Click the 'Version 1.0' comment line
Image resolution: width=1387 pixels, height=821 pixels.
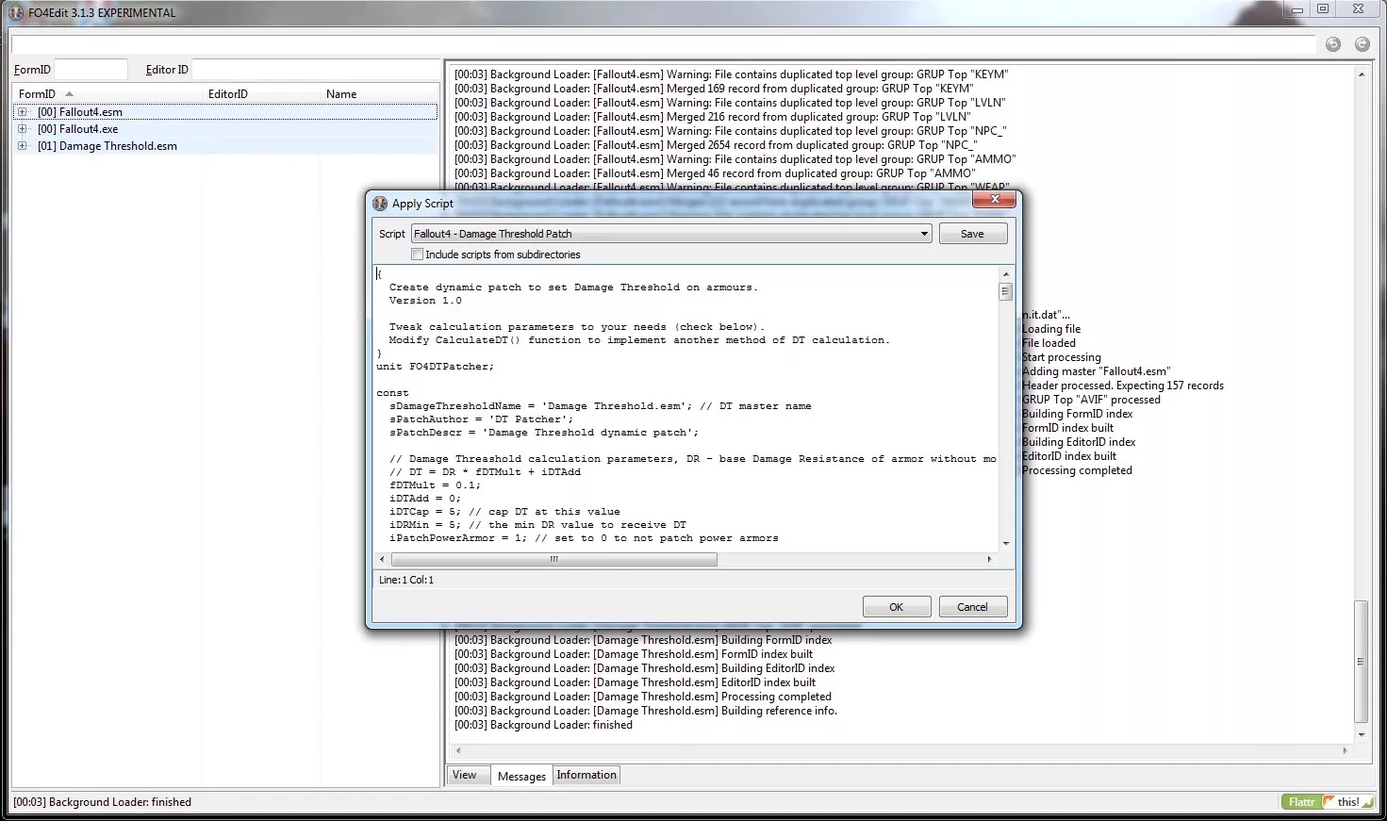(x=425, y=301)
